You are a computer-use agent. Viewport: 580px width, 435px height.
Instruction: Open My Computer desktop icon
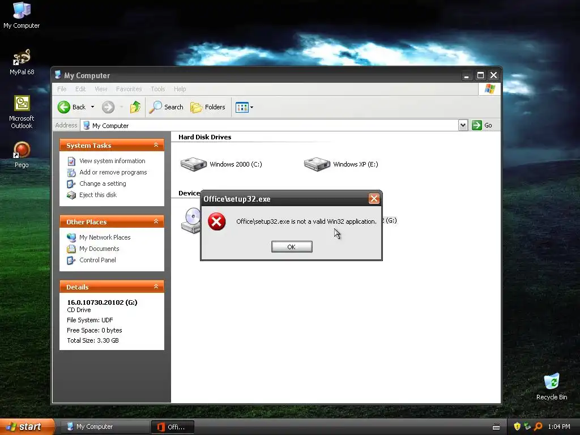pyautogui.click(x=22, y=15)
